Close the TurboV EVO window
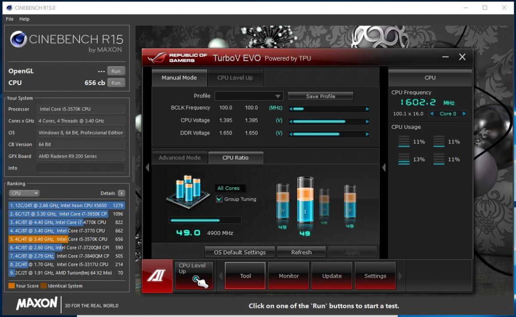 (x=462, y=57)
